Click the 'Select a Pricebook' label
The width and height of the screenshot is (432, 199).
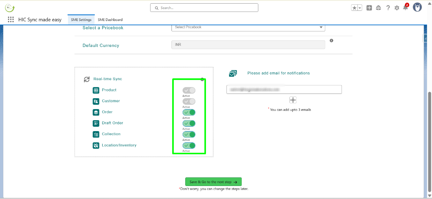103,28
